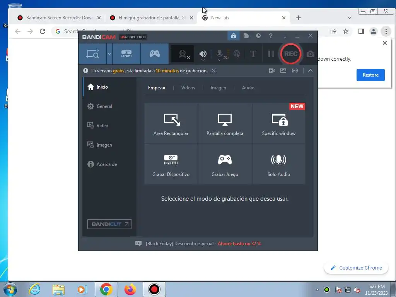Toggle the text overlay T icon
Image resolution: width=396 pixels, height=297 pixels.
253,54
